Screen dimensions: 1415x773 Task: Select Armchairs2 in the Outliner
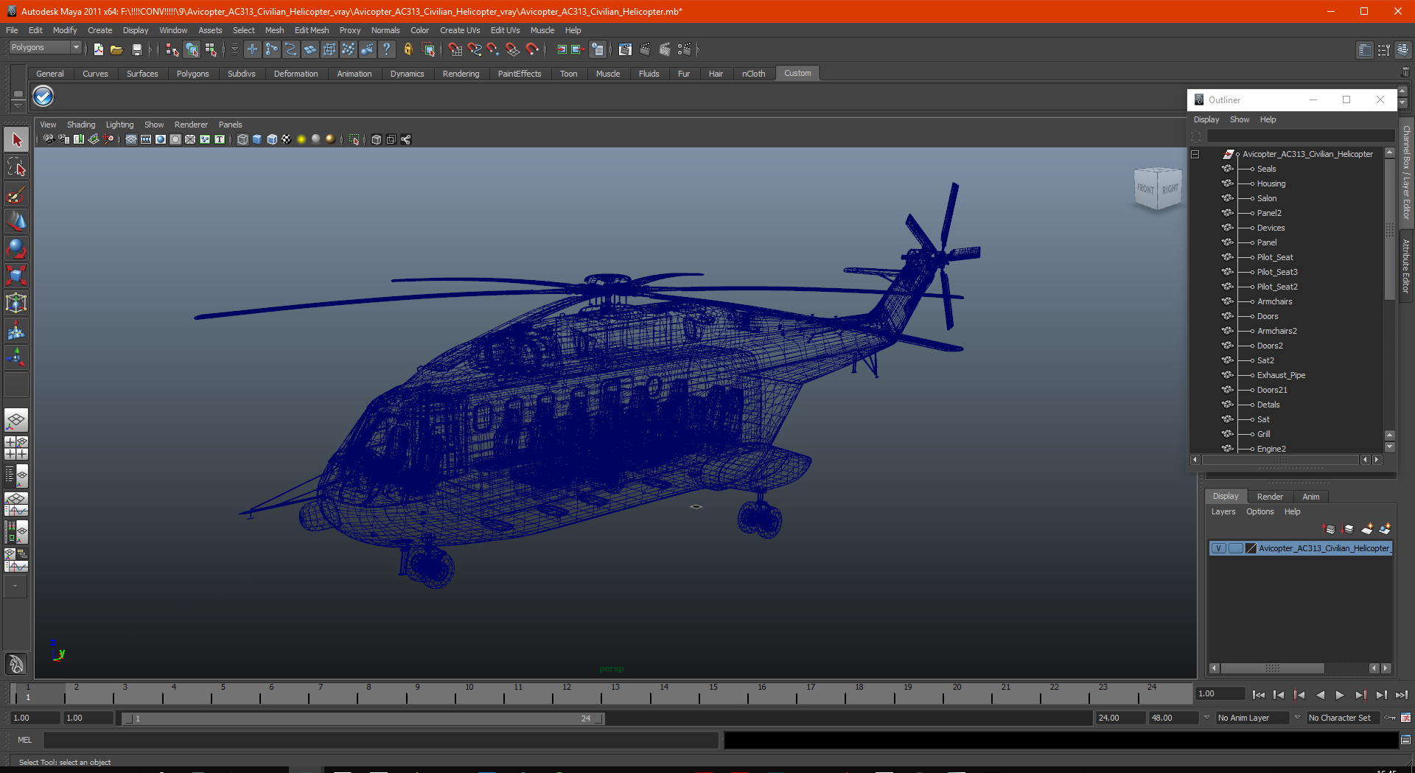click(1277, 331)
